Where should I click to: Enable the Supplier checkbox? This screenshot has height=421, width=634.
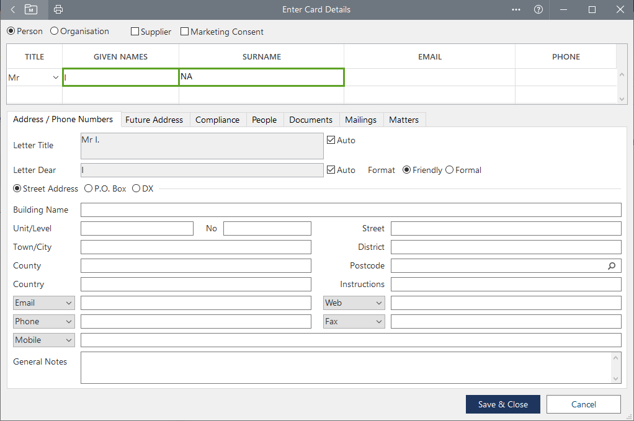pyautogui.click(x=135, y=32)
